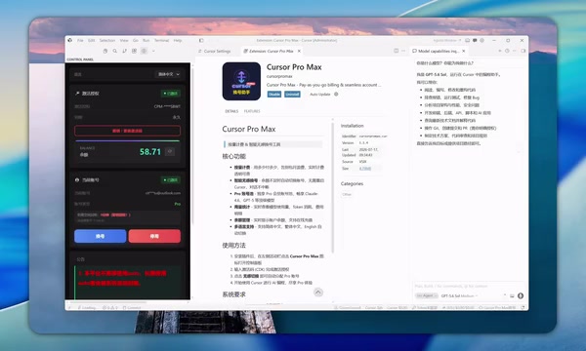Open the Go menu
The height and width of the screenshot is (351, 586).
pos(136,40)
